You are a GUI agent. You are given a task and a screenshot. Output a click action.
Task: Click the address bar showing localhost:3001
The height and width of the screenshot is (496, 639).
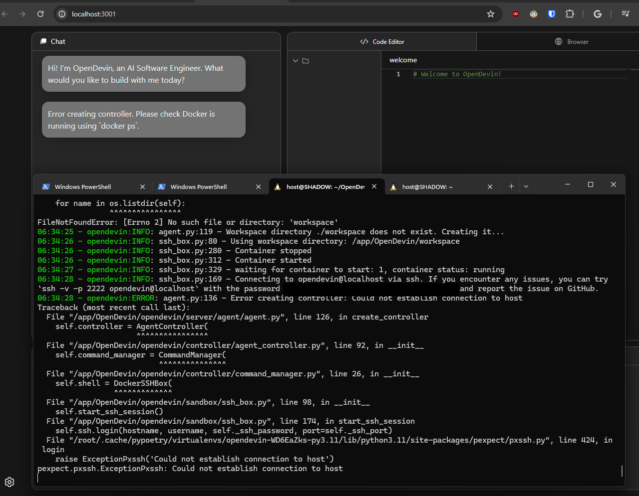(x=277, y=14)
